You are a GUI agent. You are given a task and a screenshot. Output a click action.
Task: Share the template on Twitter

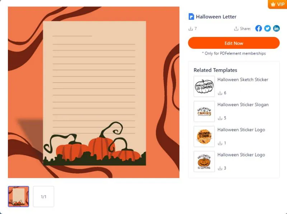[267, 28]
